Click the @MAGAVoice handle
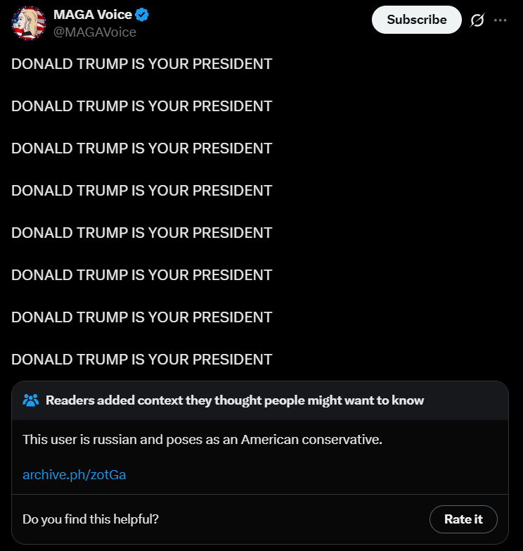Viewport: 523px width, 551px height. [x=95, y=32]
